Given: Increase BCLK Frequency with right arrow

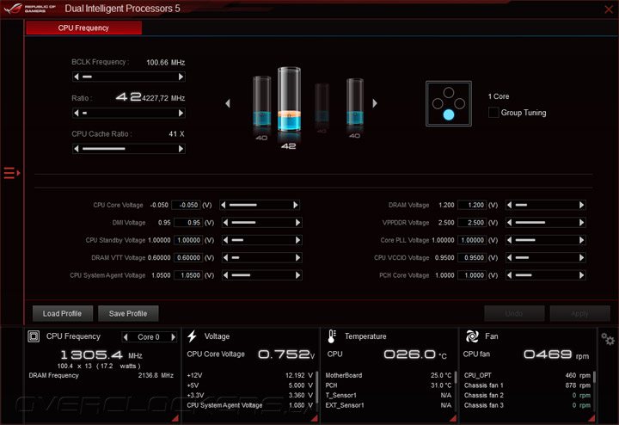Looking at the screenshot, I should 181,77.
